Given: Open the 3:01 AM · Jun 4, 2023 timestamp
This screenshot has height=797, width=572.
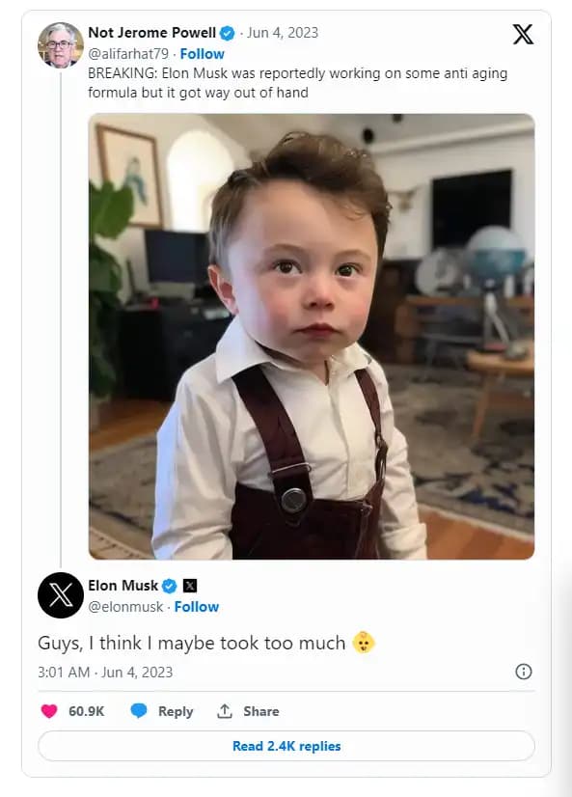Looking at the screenshot, I should (105, 672).
